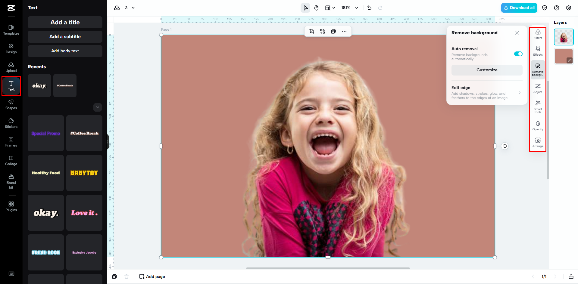Click the more options ellipsis above the image
The height and width of the screenshot is (284, 578).
click(344, 31)
